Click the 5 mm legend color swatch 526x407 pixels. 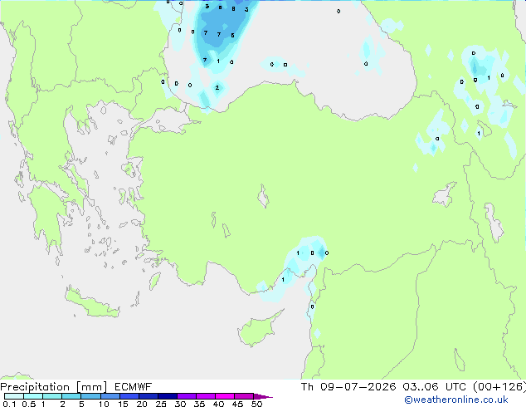point(90,396)
